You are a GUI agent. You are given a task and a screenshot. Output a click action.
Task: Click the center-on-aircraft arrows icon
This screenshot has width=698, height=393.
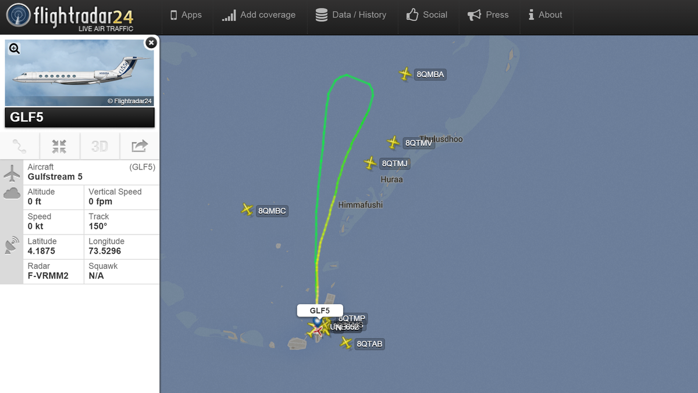tap(59, 146)
